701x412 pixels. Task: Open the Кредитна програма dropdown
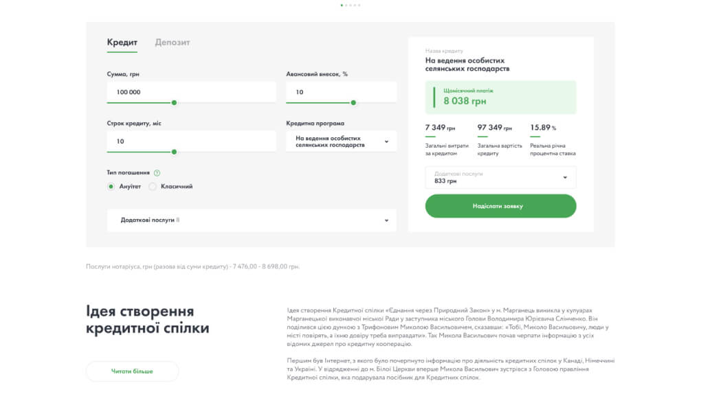click(341, 141)
